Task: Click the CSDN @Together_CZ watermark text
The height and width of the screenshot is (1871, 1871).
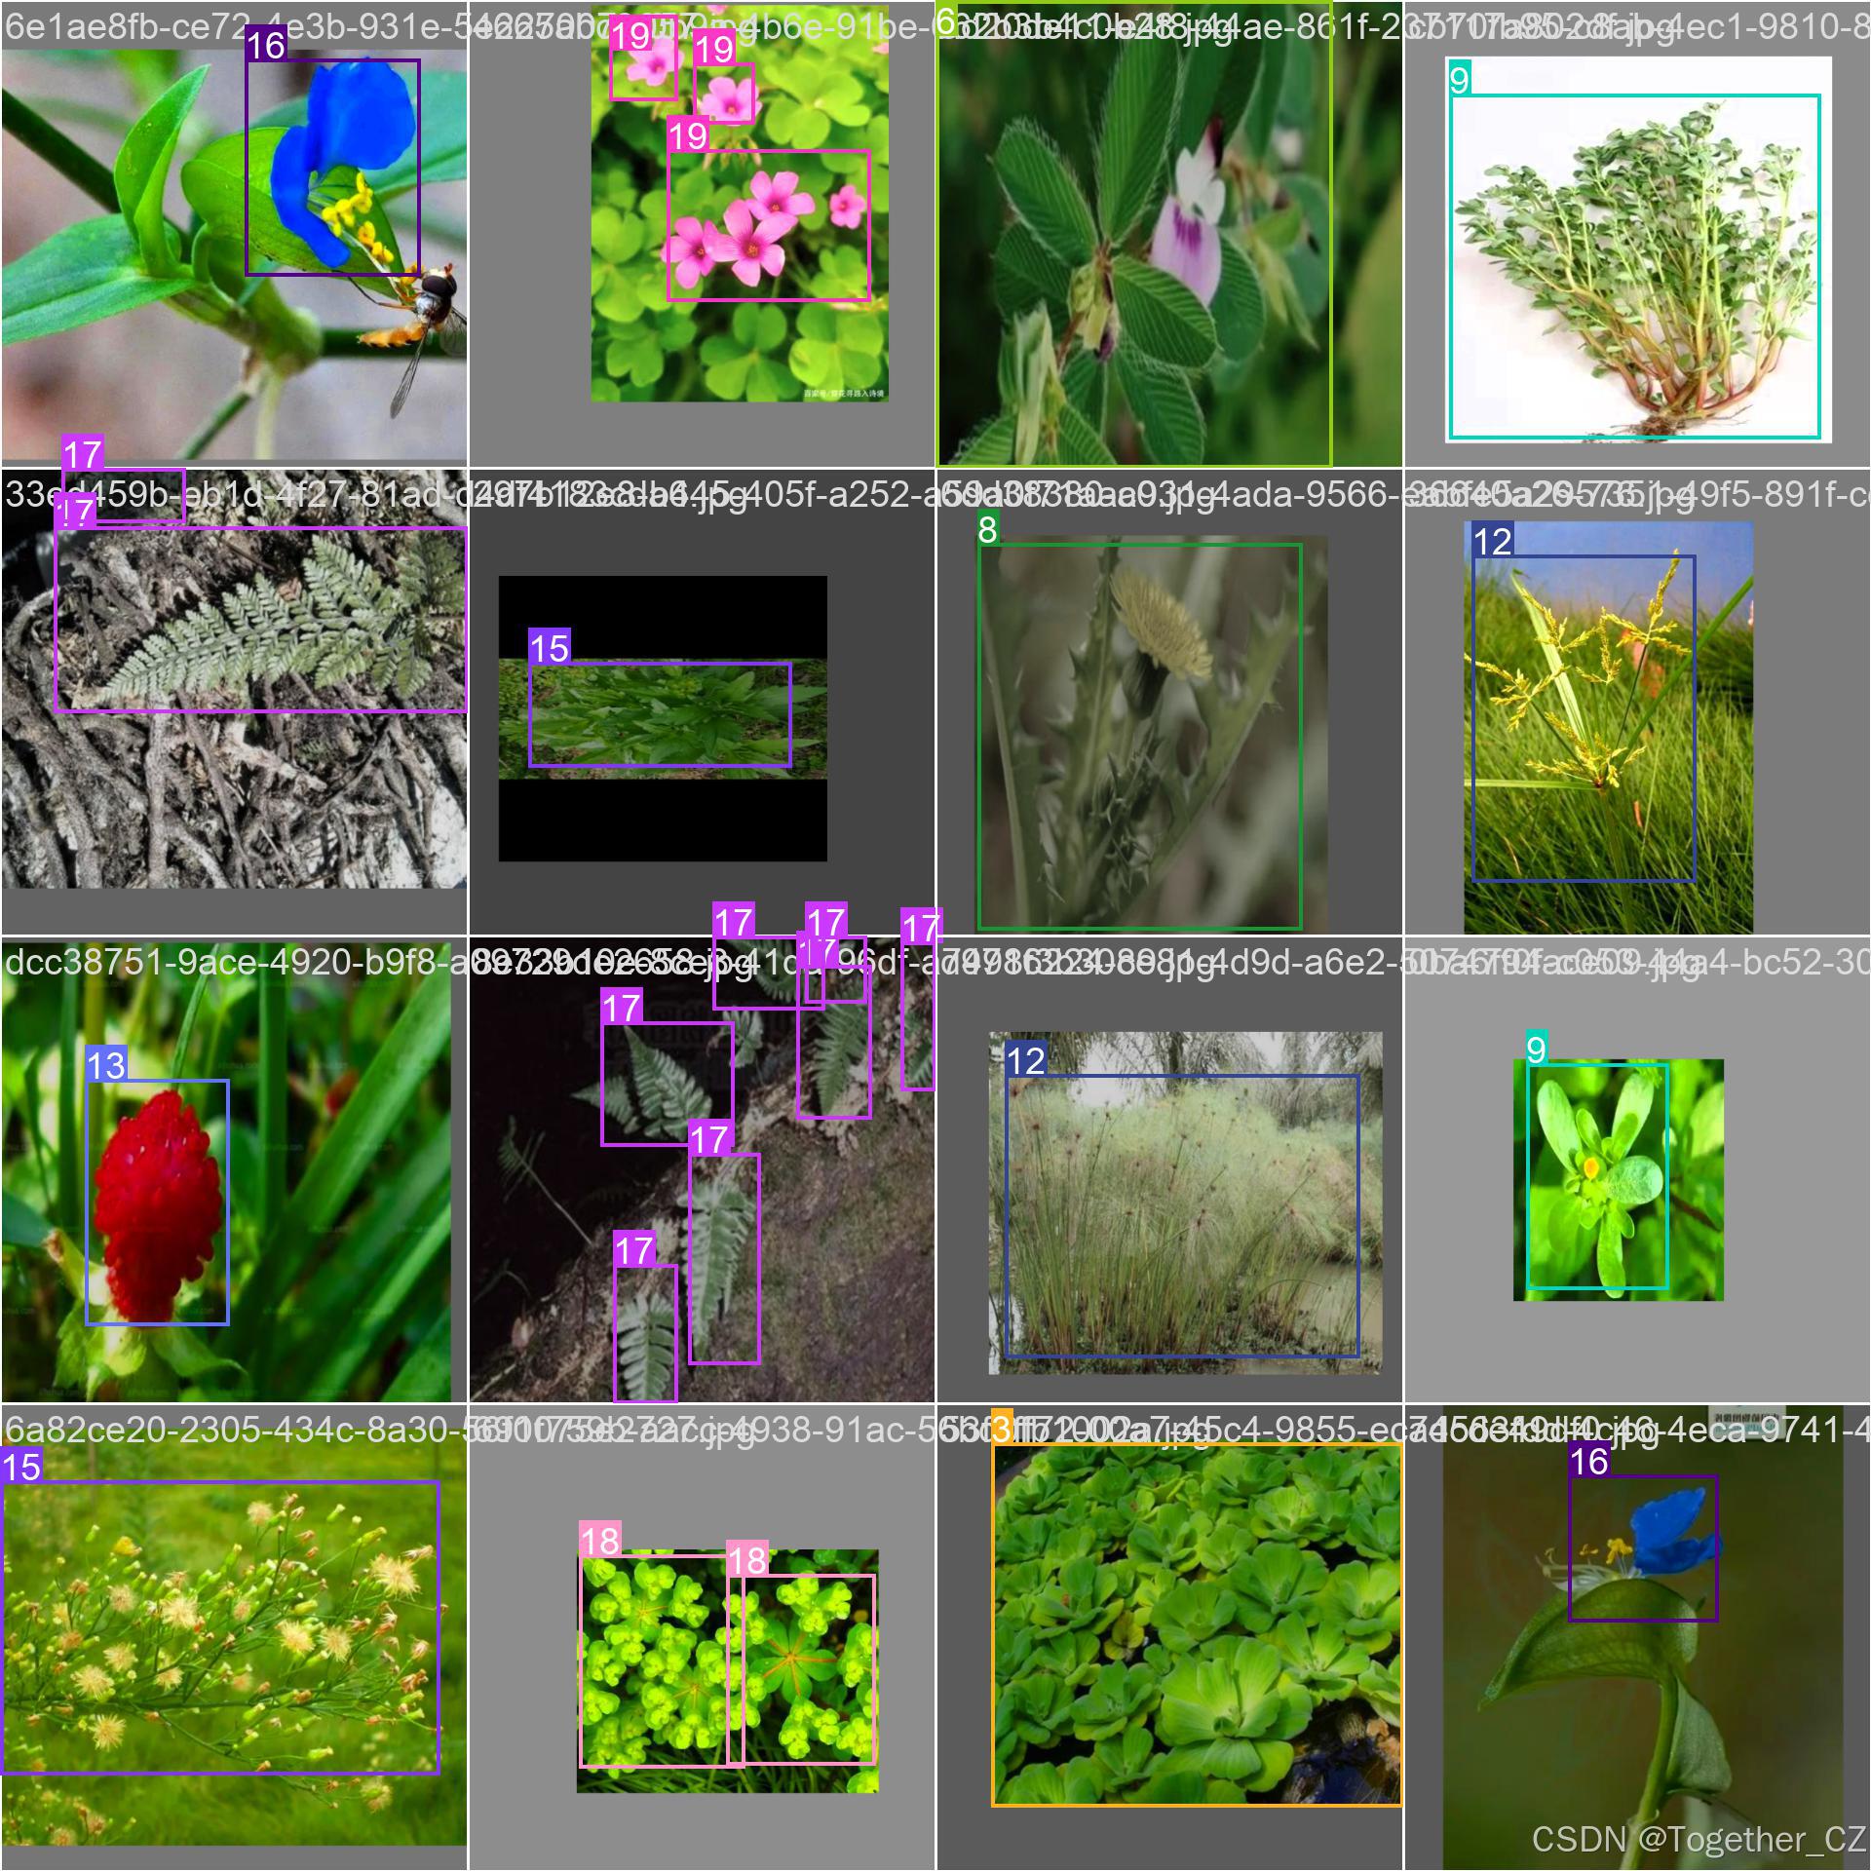Action: click(x=1698, y=1838)
